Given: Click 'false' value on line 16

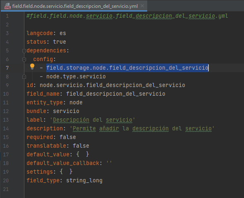Looking at the screenshot, I should (81, 146).
